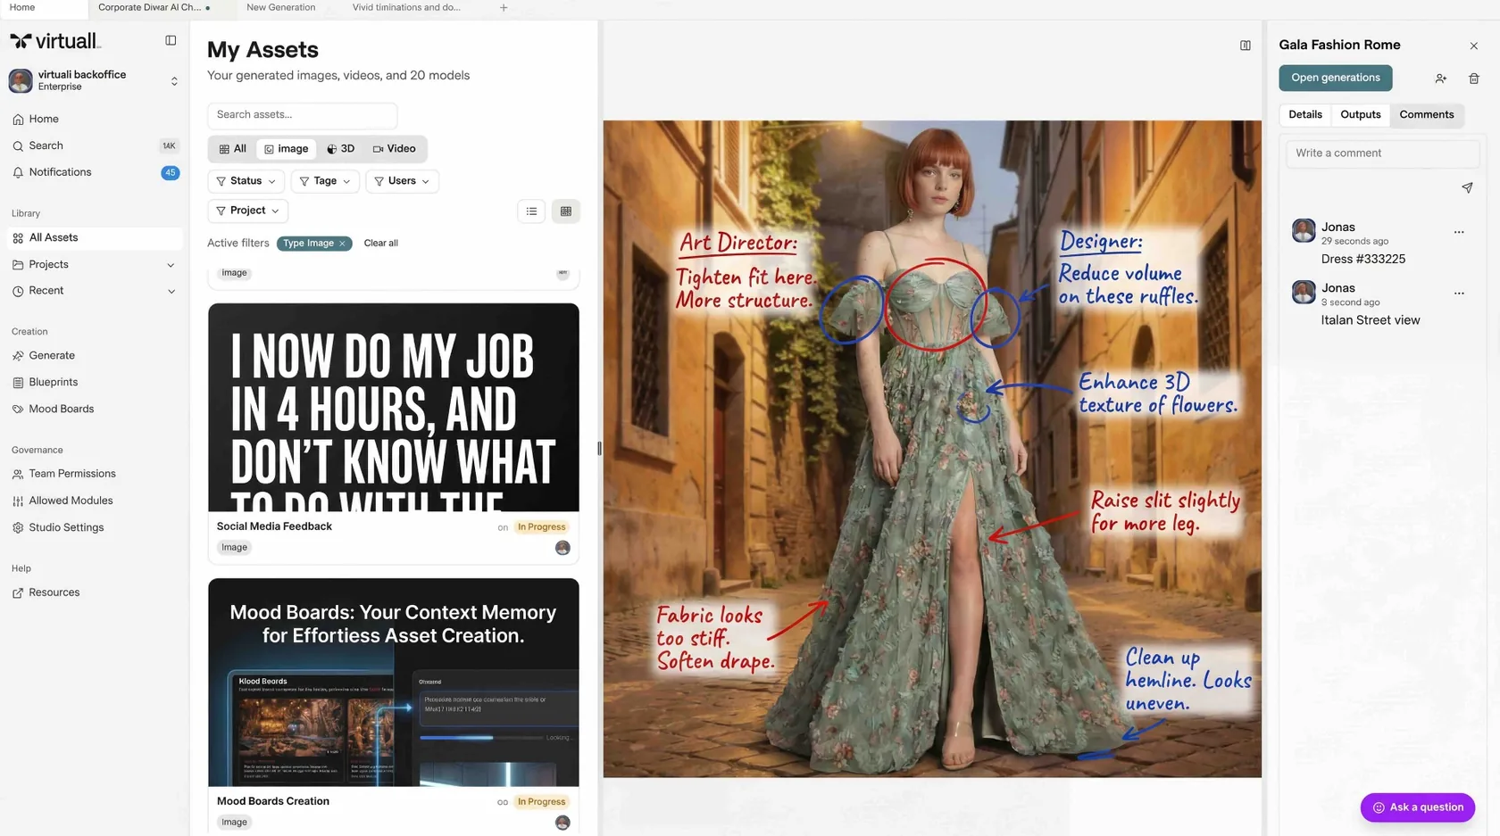Select the Video asset type filter
Image resolution: width=1500 pixels, height=836 pixels.
tap(394, 149)
